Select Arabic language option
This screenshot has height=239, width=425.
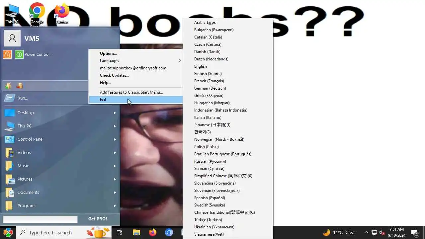point(228,23)
